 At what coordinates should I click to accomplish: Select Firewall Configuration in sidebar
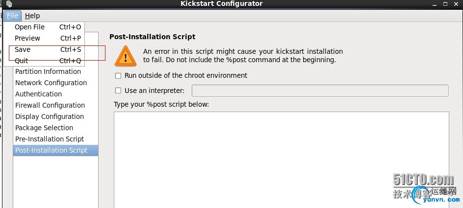click(50, 105)
